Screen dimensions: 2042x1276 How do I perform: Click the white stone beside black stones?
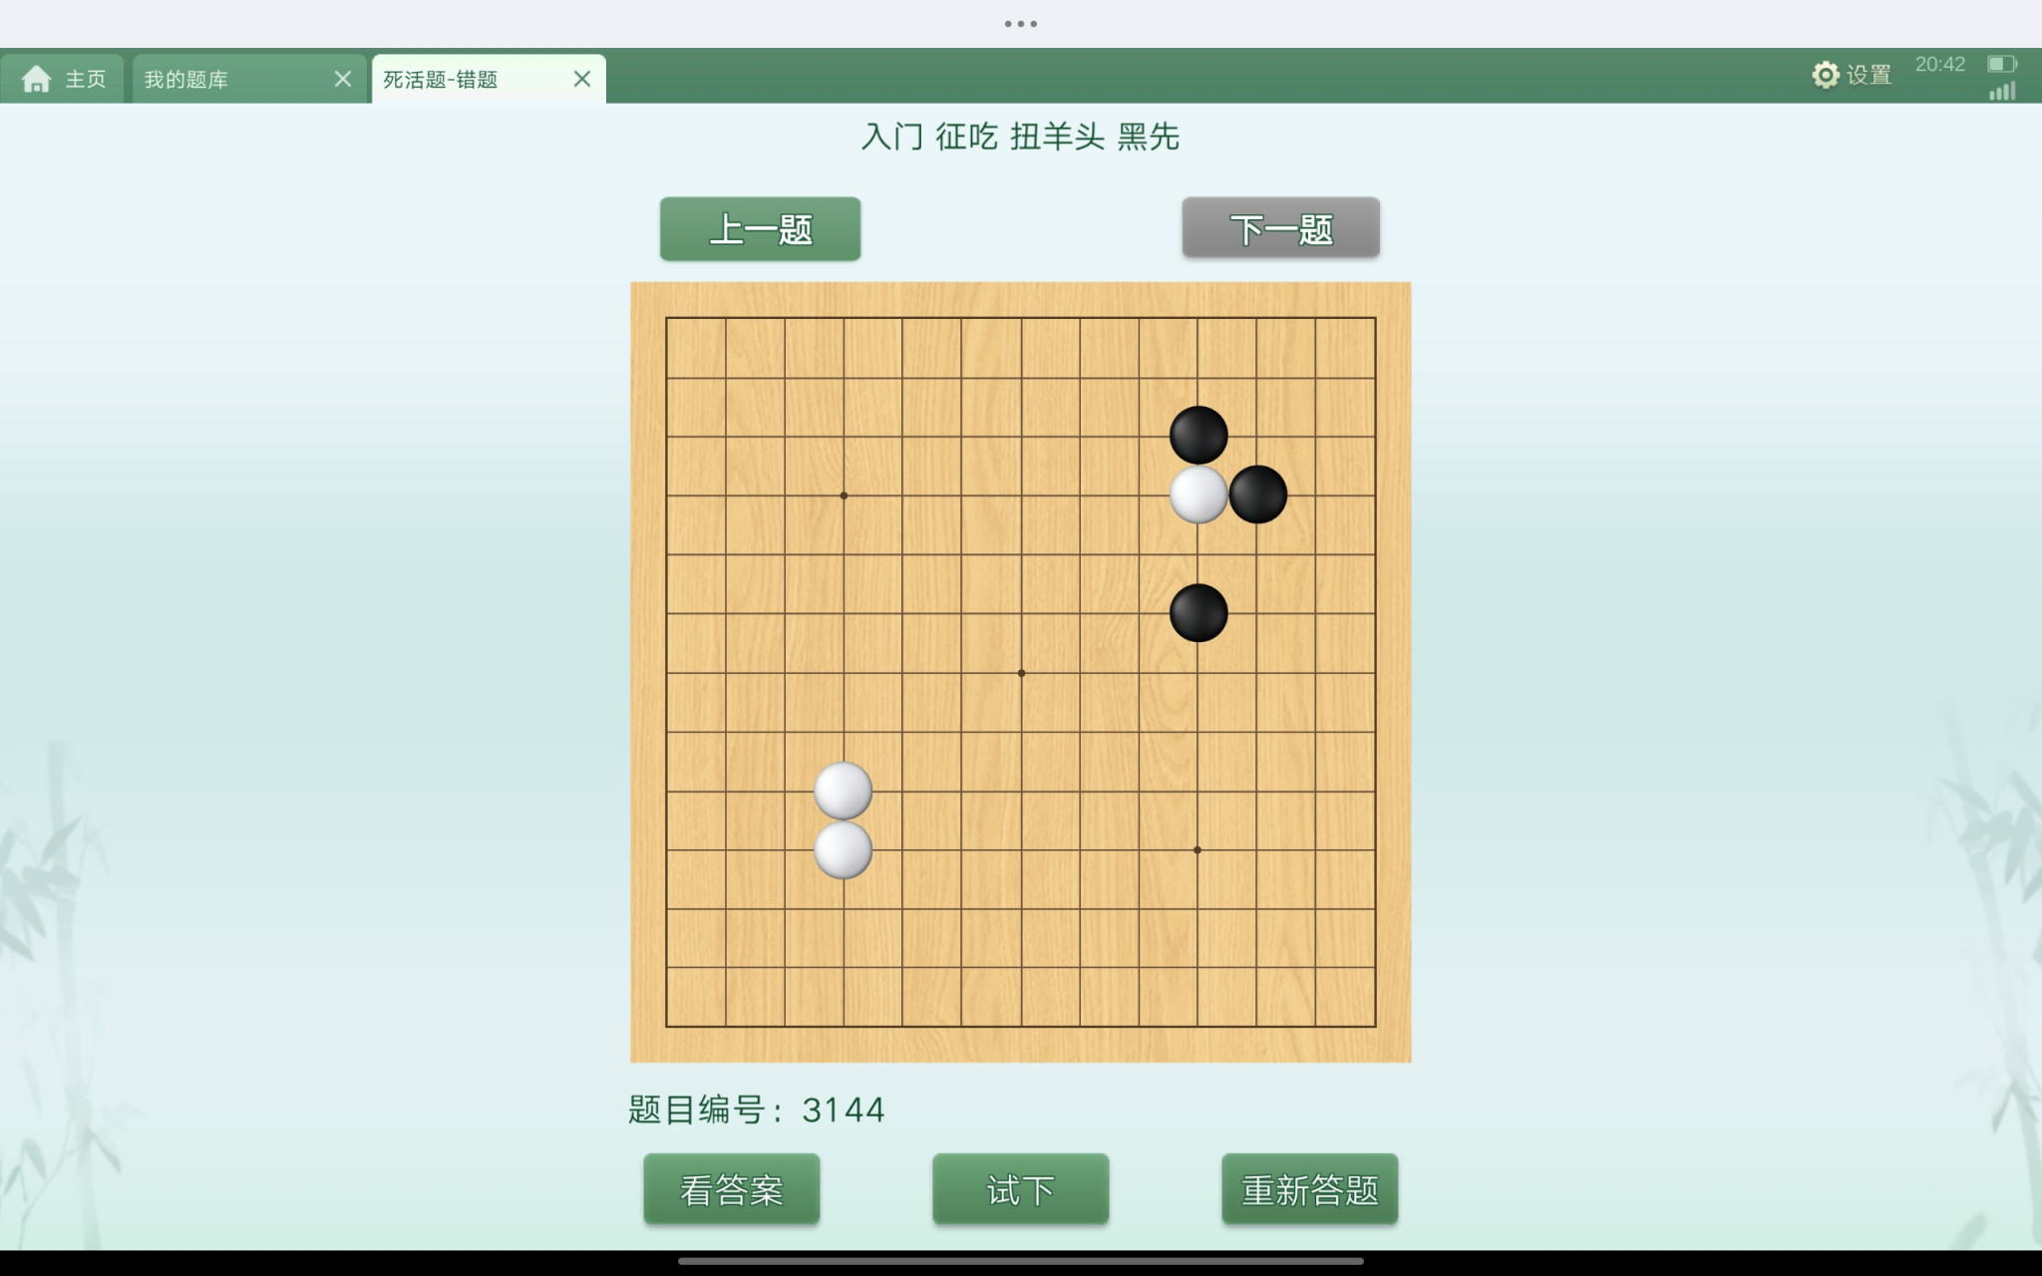(x=1197, y=494)
